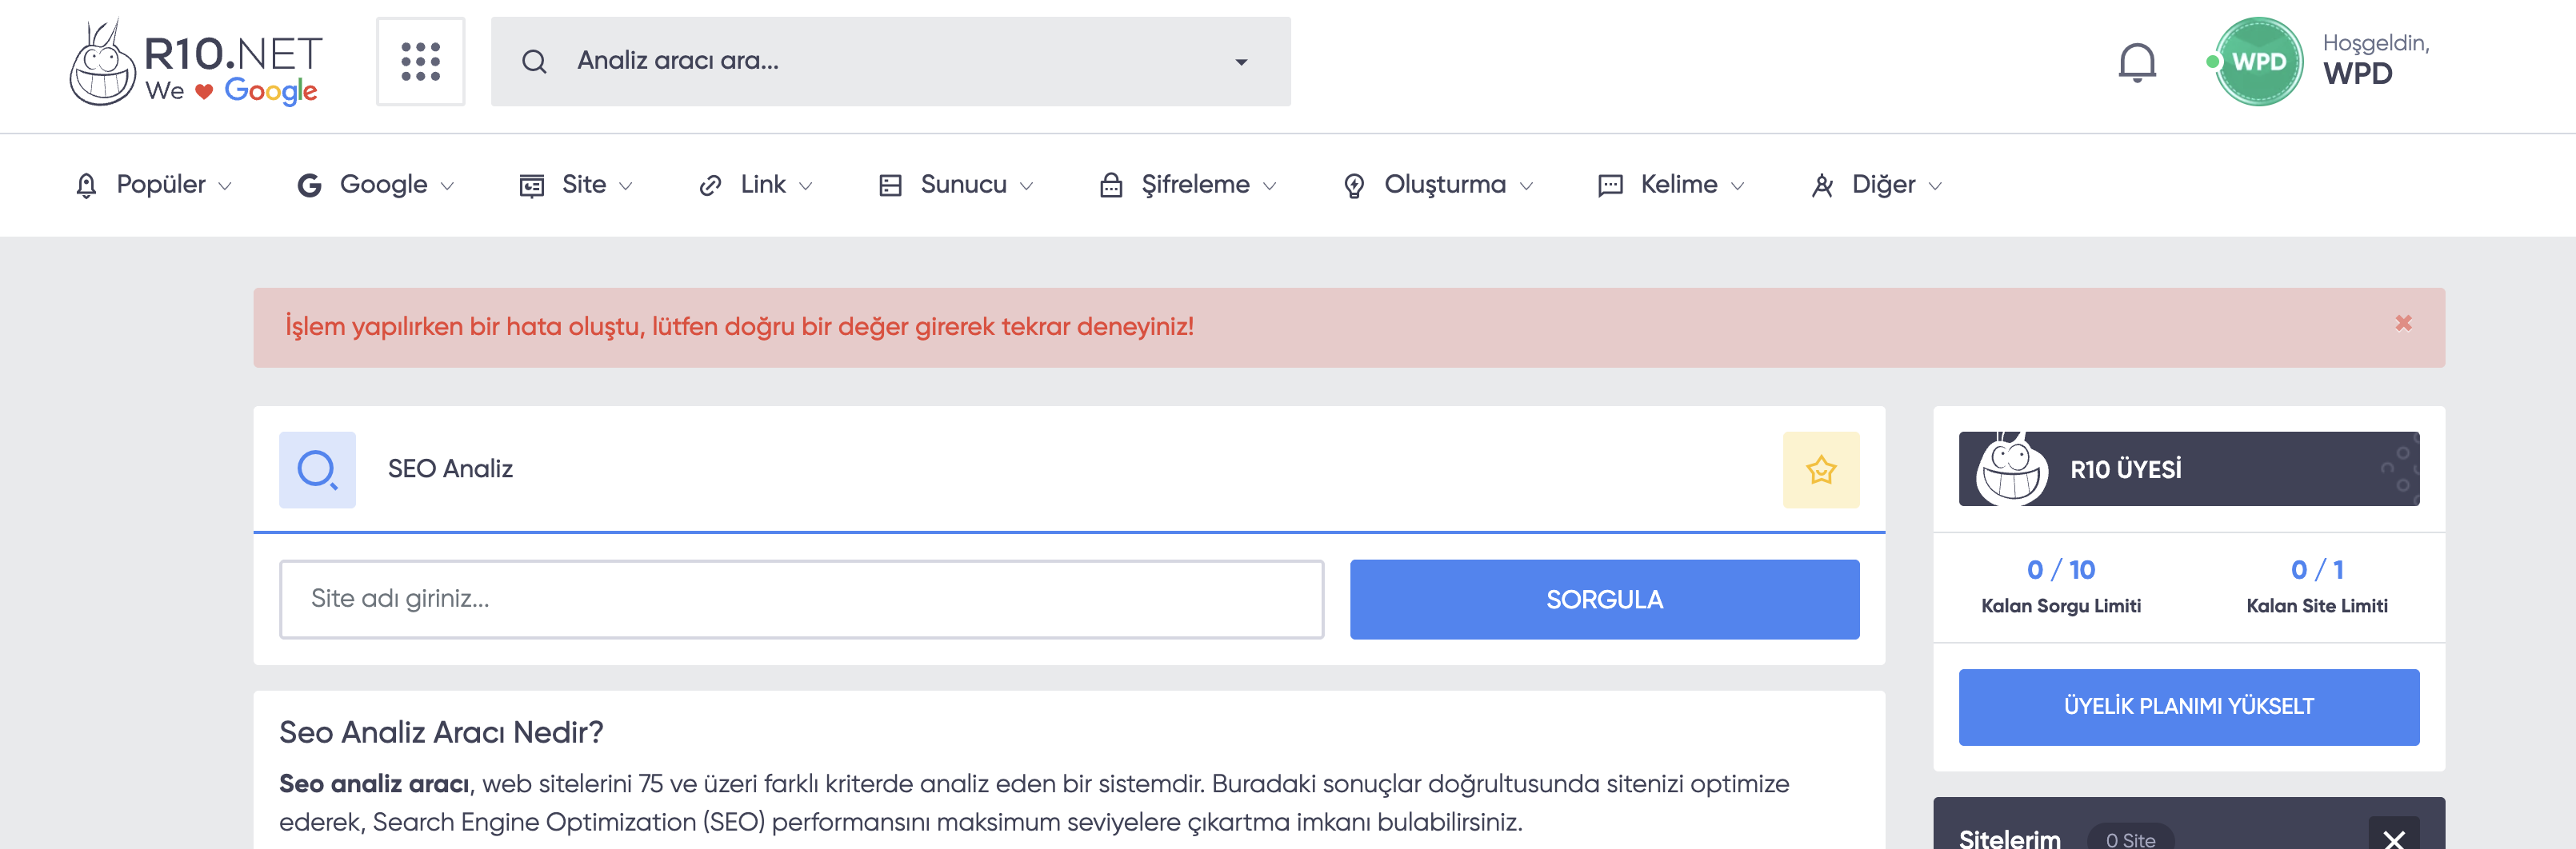Open the Sunucu menu

pos(956,185)
